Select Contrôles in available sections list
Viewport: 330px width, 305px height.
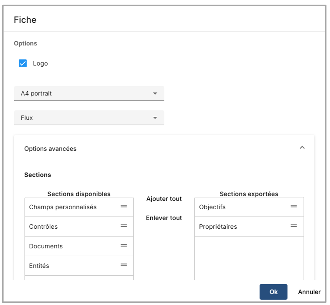(x=43, y=227)
